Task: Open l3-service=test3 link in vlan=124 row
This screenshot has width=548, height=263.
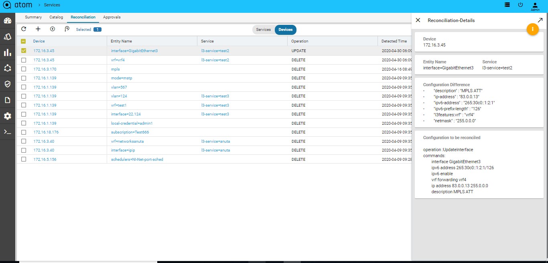Action: click(215, 96)
